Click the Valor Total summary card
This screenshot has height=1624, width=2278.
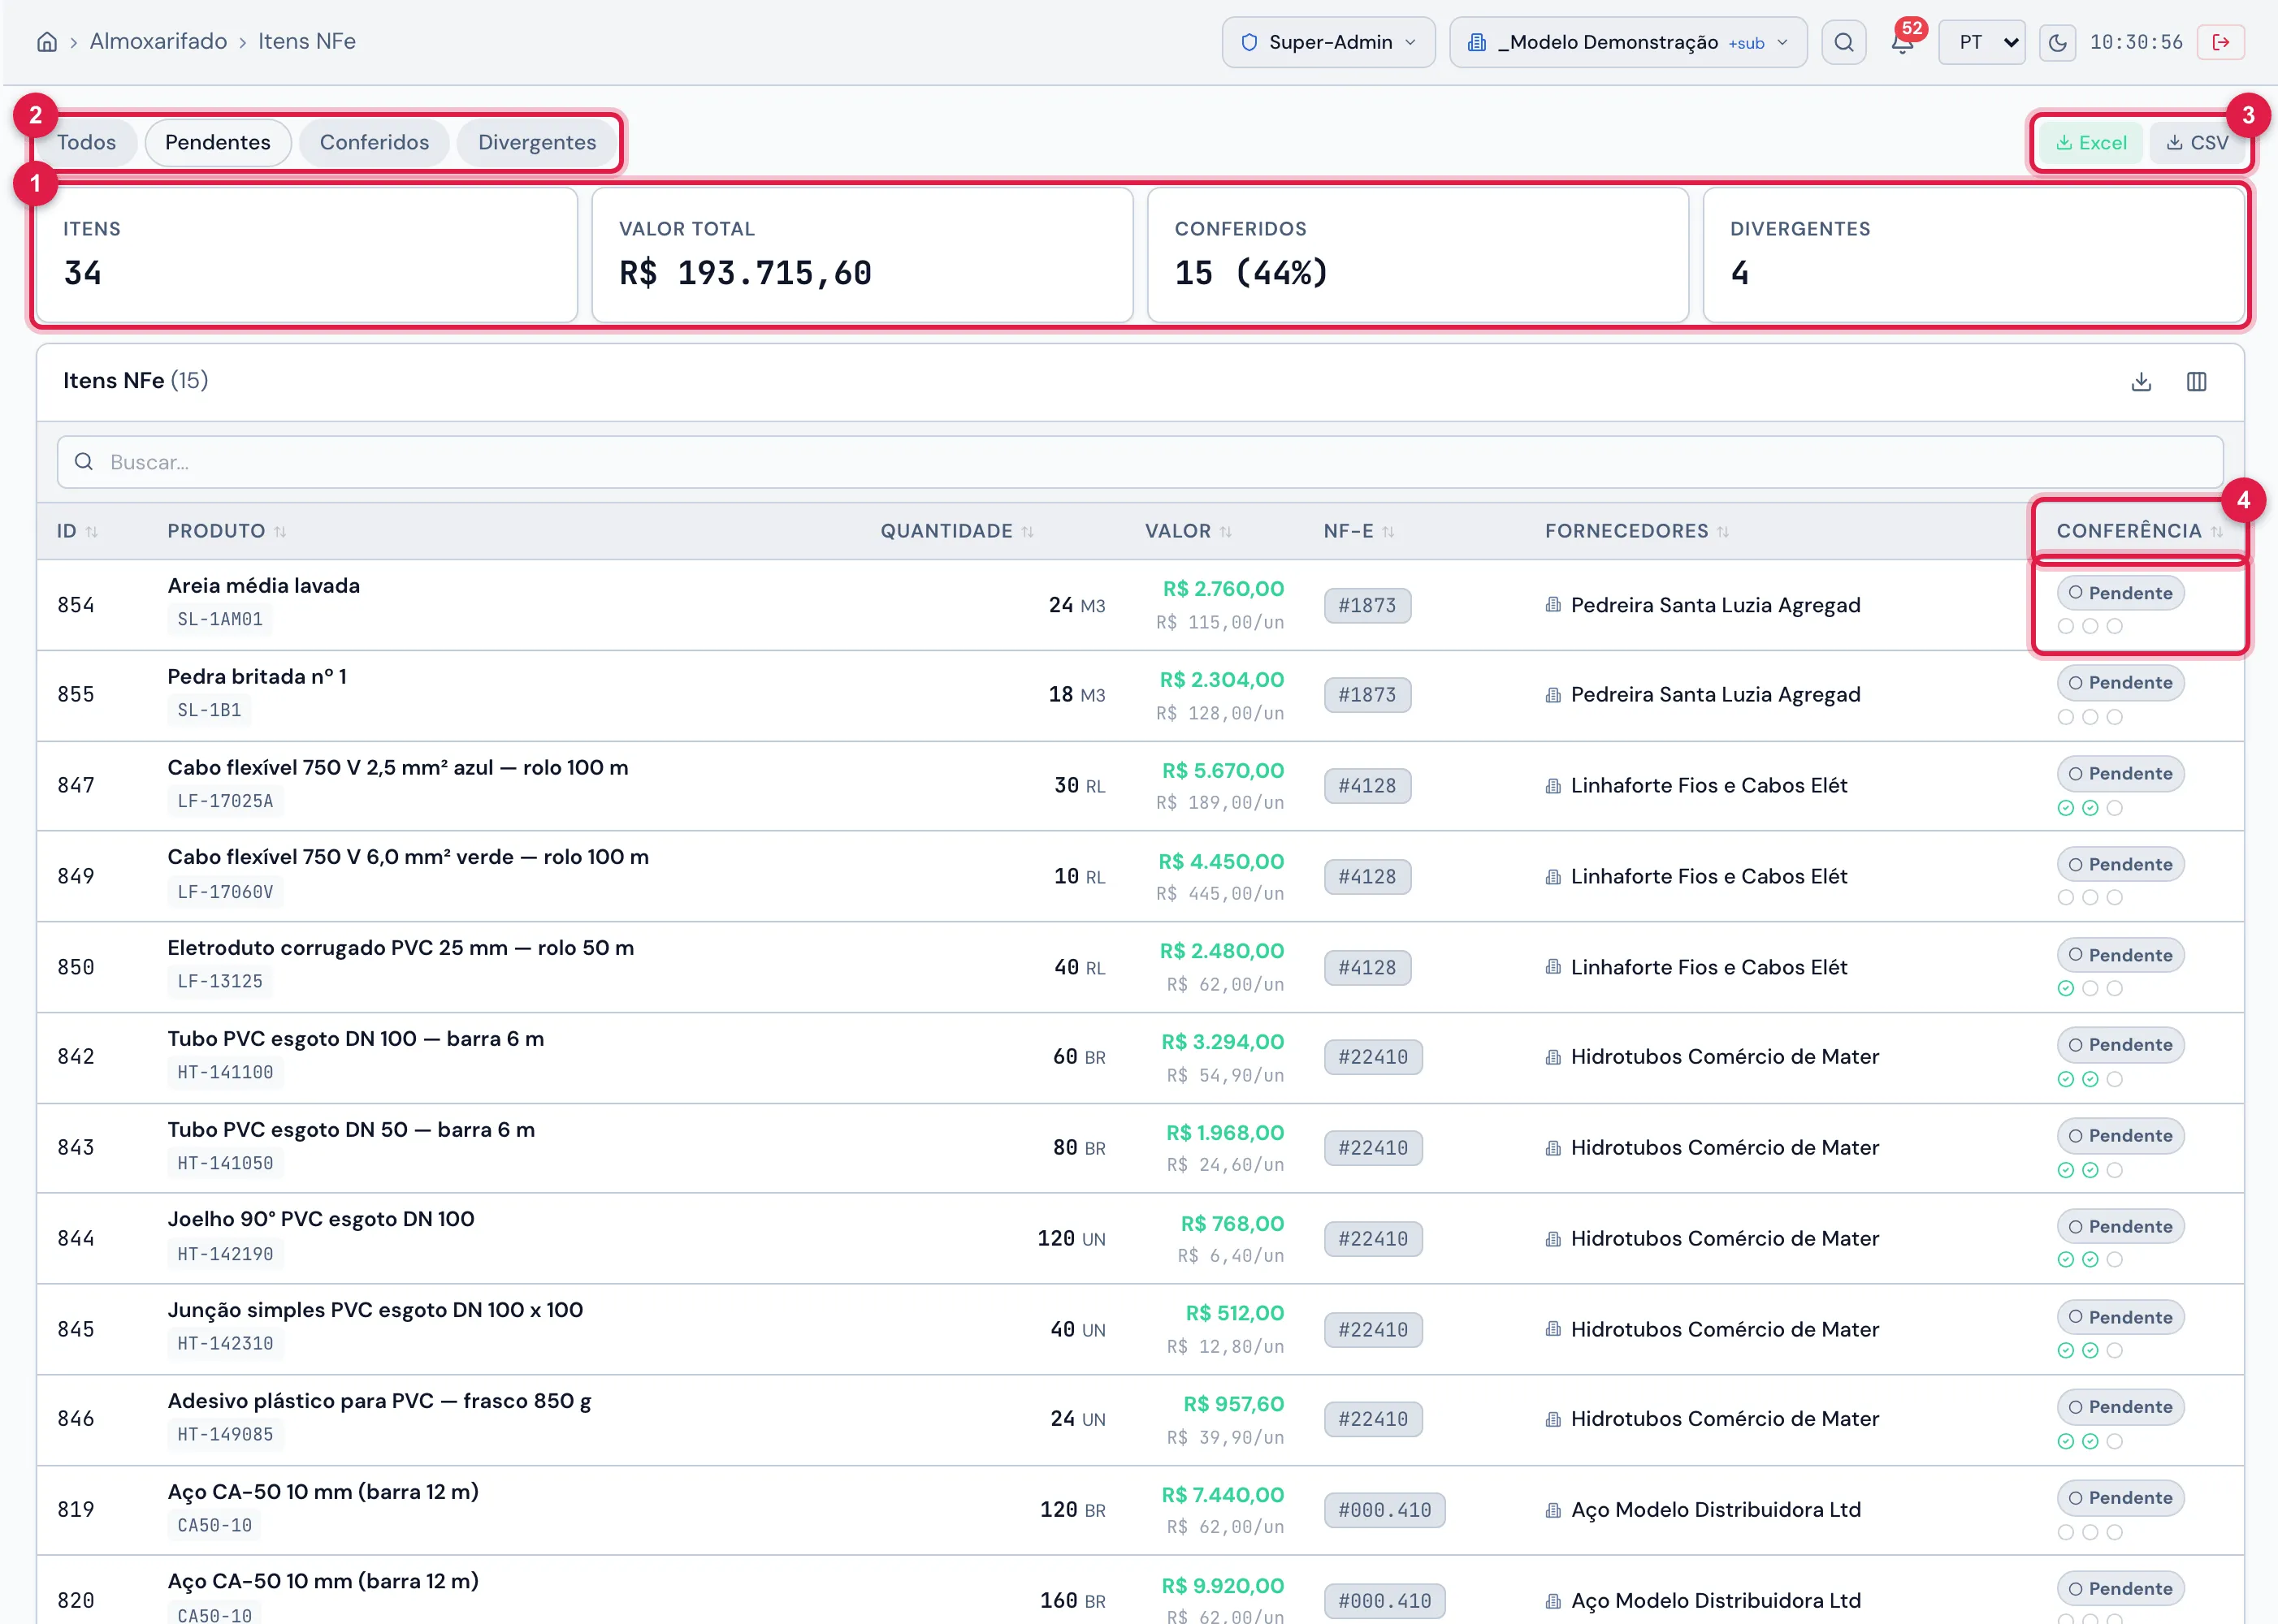pos(861,255)
